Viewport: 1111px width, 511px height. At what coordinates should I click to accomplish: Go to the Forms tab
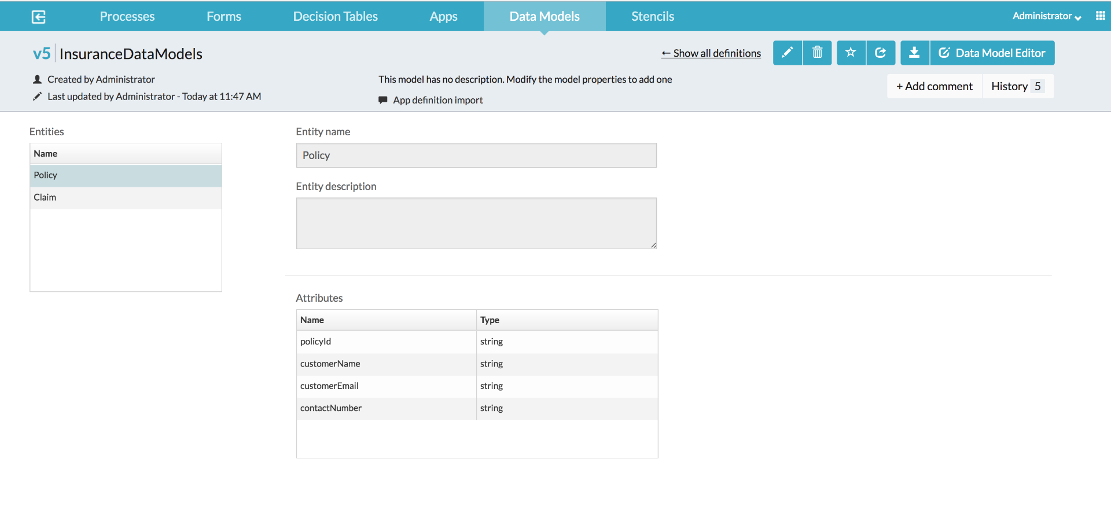[x=223, y=16]
